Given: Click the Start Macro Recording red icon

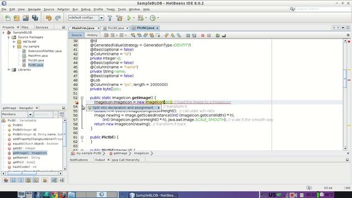Looking at the screenshot, I should click(203, 35).
